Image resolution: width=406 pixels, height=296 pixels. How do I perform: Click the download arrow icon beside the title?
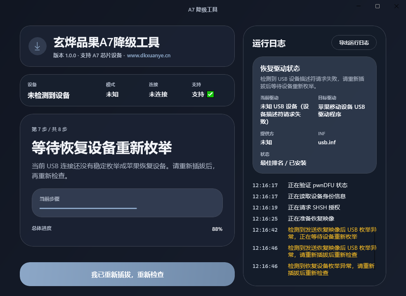(x=37, y=46)
